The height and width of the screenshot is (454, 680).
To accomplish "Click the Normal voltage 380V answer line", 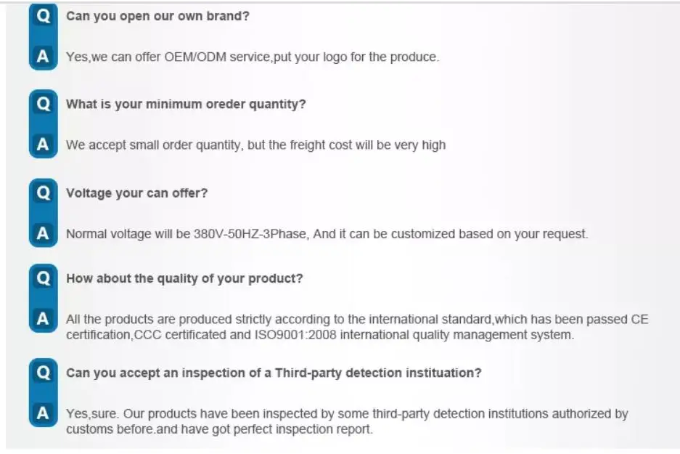I will [327, 235].
